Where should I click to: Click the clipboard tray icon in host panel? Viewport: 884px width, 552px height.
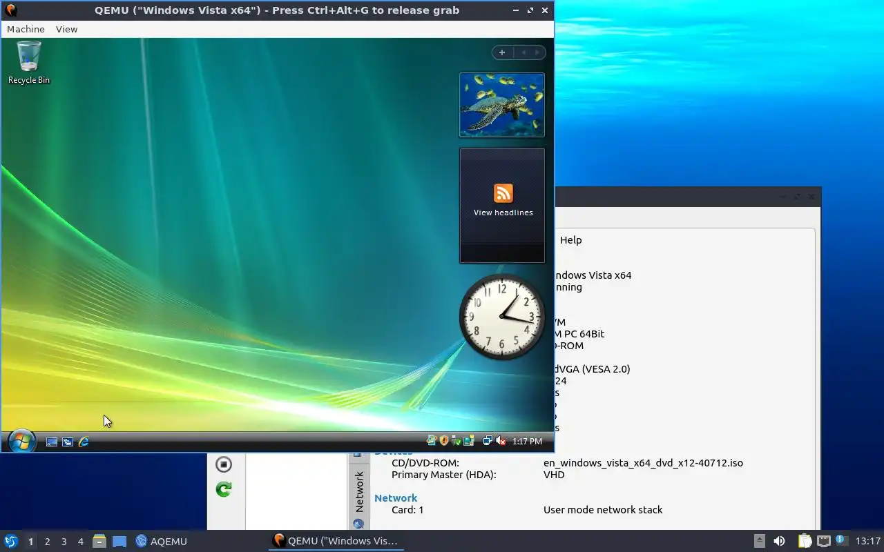[805, 541]
